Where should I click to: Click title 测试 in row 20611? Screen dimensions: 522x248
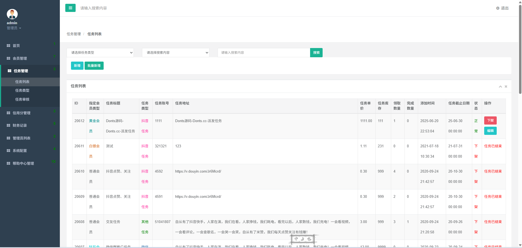pos(110,146)
